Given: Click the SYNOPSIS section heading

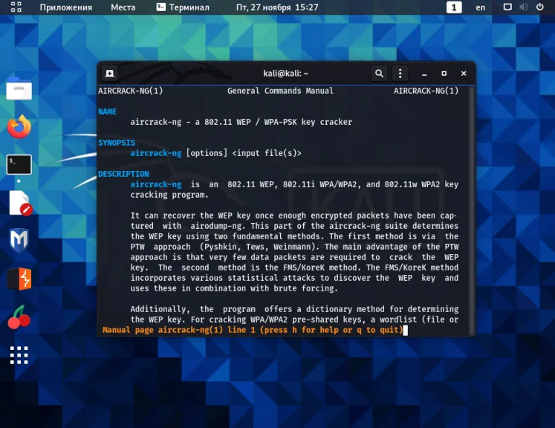Looking at the screenshot, I should [117, 143].
